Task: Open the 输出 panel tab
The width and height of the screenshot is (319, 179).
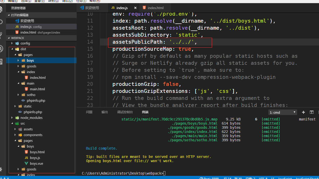Action: pos(105,112)
